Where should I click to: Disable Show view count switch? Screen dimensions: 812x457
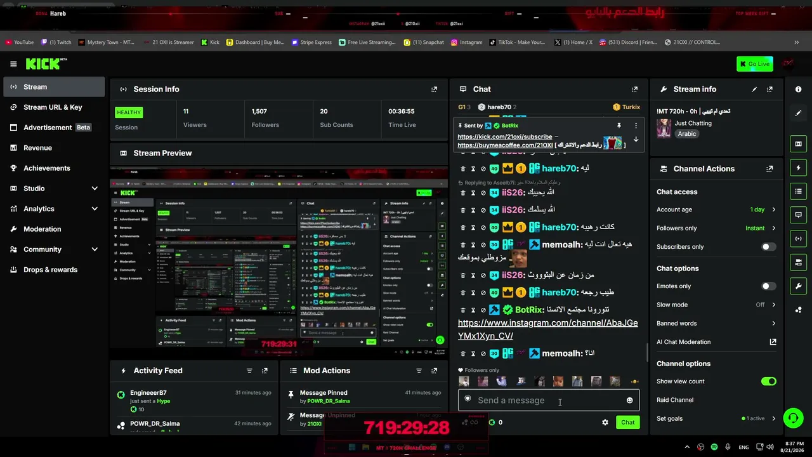[768, 381]
